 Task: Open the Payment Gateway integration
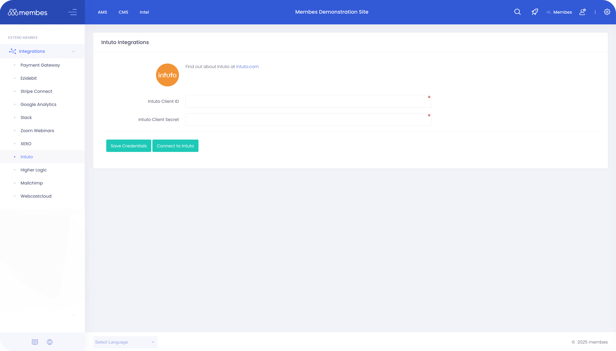(40, 65)
